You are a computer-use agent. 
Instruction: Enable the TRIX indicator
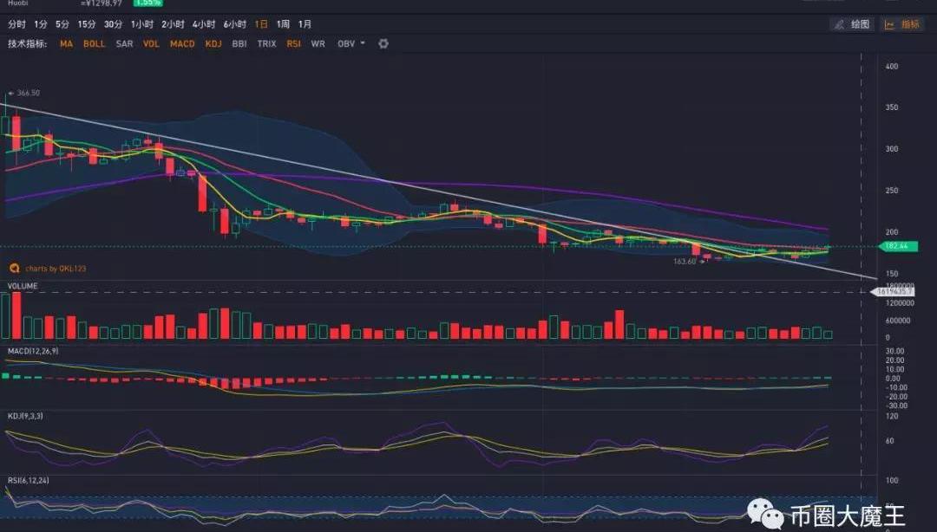[266, 43]
